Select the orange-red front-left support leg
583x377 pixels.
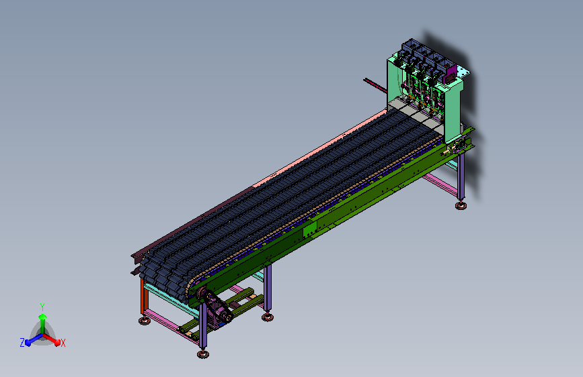tap(144, 297)
